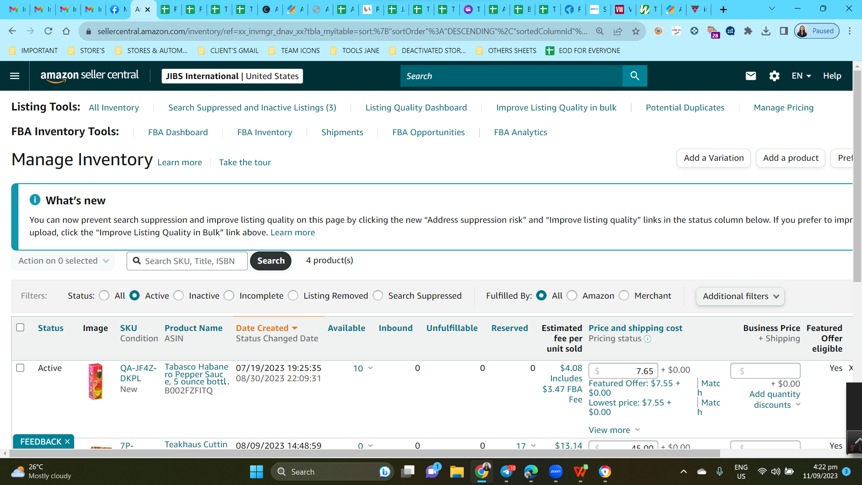This screenshot has height=485, width=862.
Task: Select Fulfilled By Amazon radio button
Action: [x=572, y=295]
